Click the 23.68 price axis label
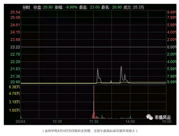This screenshot has width=179, height=136. coord(15,40)
